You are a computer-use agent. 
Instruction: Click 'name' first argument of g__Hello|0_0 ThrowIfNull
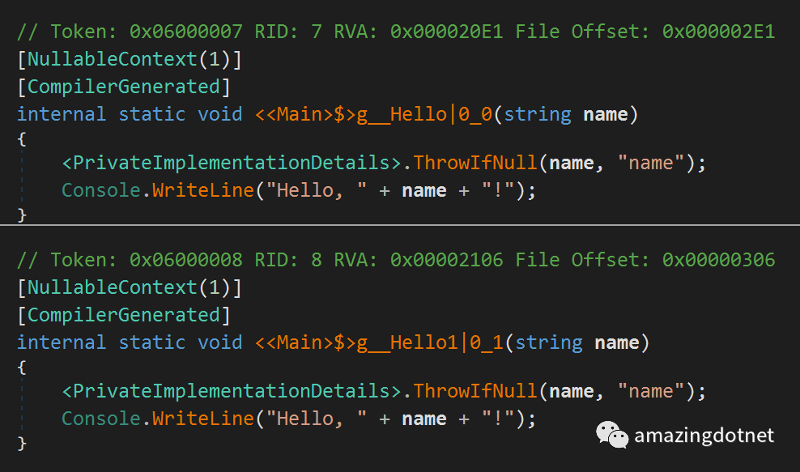click(x=572, y=164)
